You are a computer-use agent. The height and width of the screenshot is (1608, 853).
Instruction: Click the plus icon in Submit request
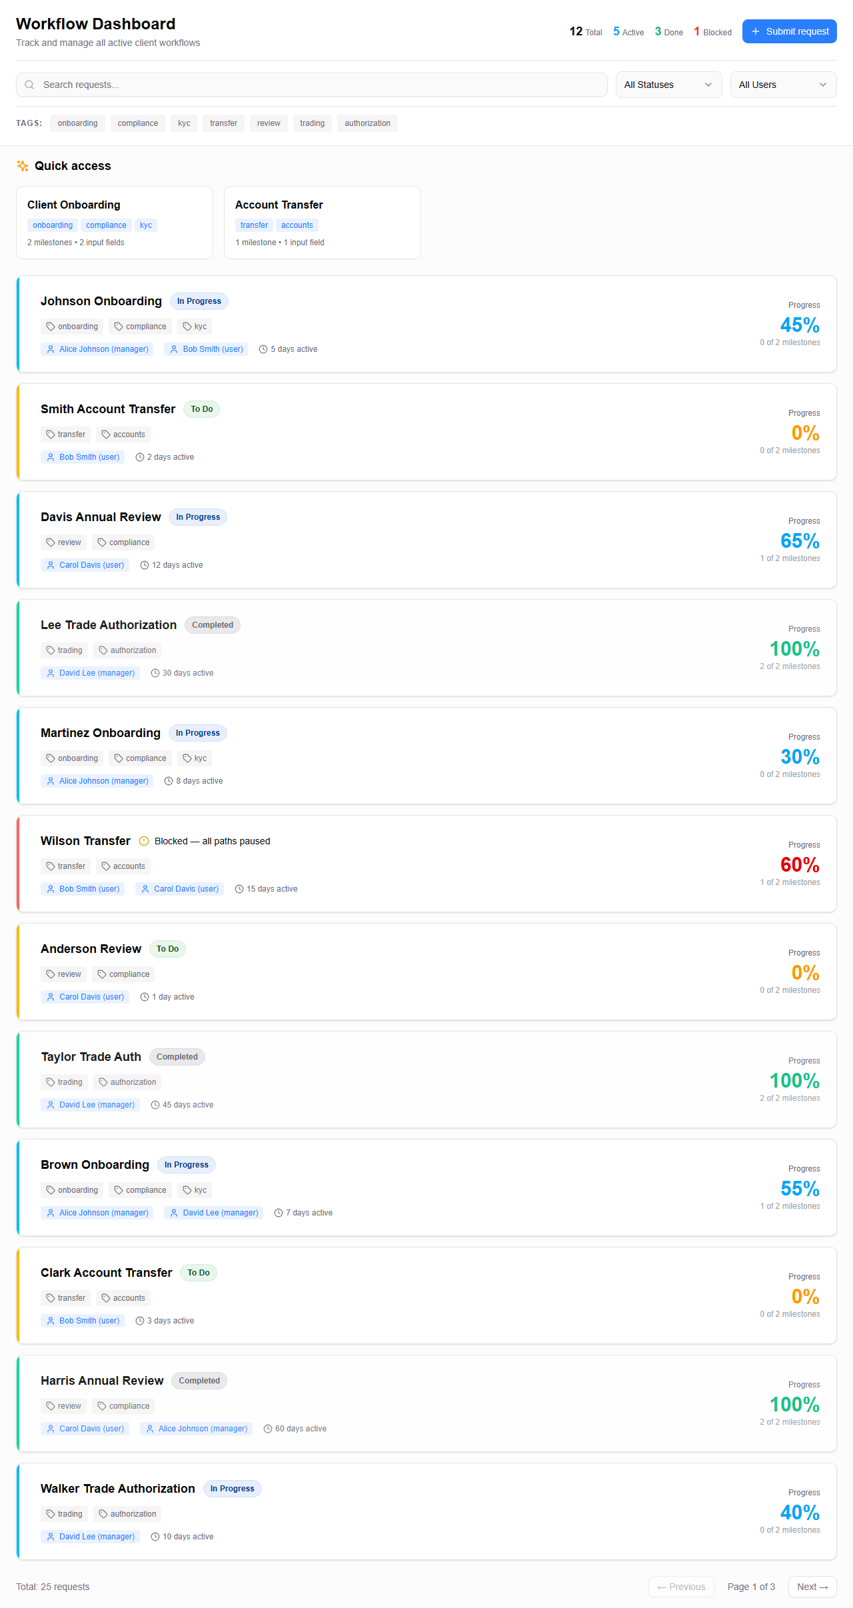pyautogui.click(x=756, y=31)
